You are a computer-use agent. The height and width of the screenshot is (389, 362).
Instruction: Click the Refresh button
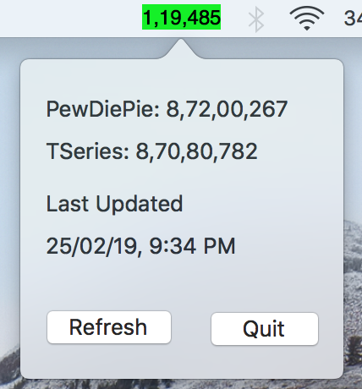(x=109, y=327)
